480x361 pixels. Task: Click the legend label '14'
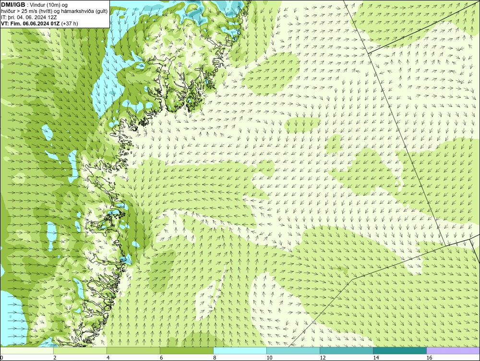(376, 358)
